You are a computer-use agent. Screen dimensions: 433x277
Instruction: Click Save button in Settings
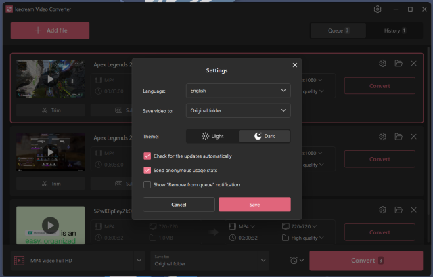coord(254,204)
